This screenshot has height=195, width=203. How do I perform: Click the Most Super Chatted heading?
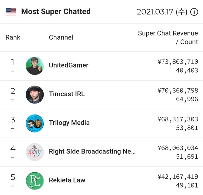pos(56,12)
